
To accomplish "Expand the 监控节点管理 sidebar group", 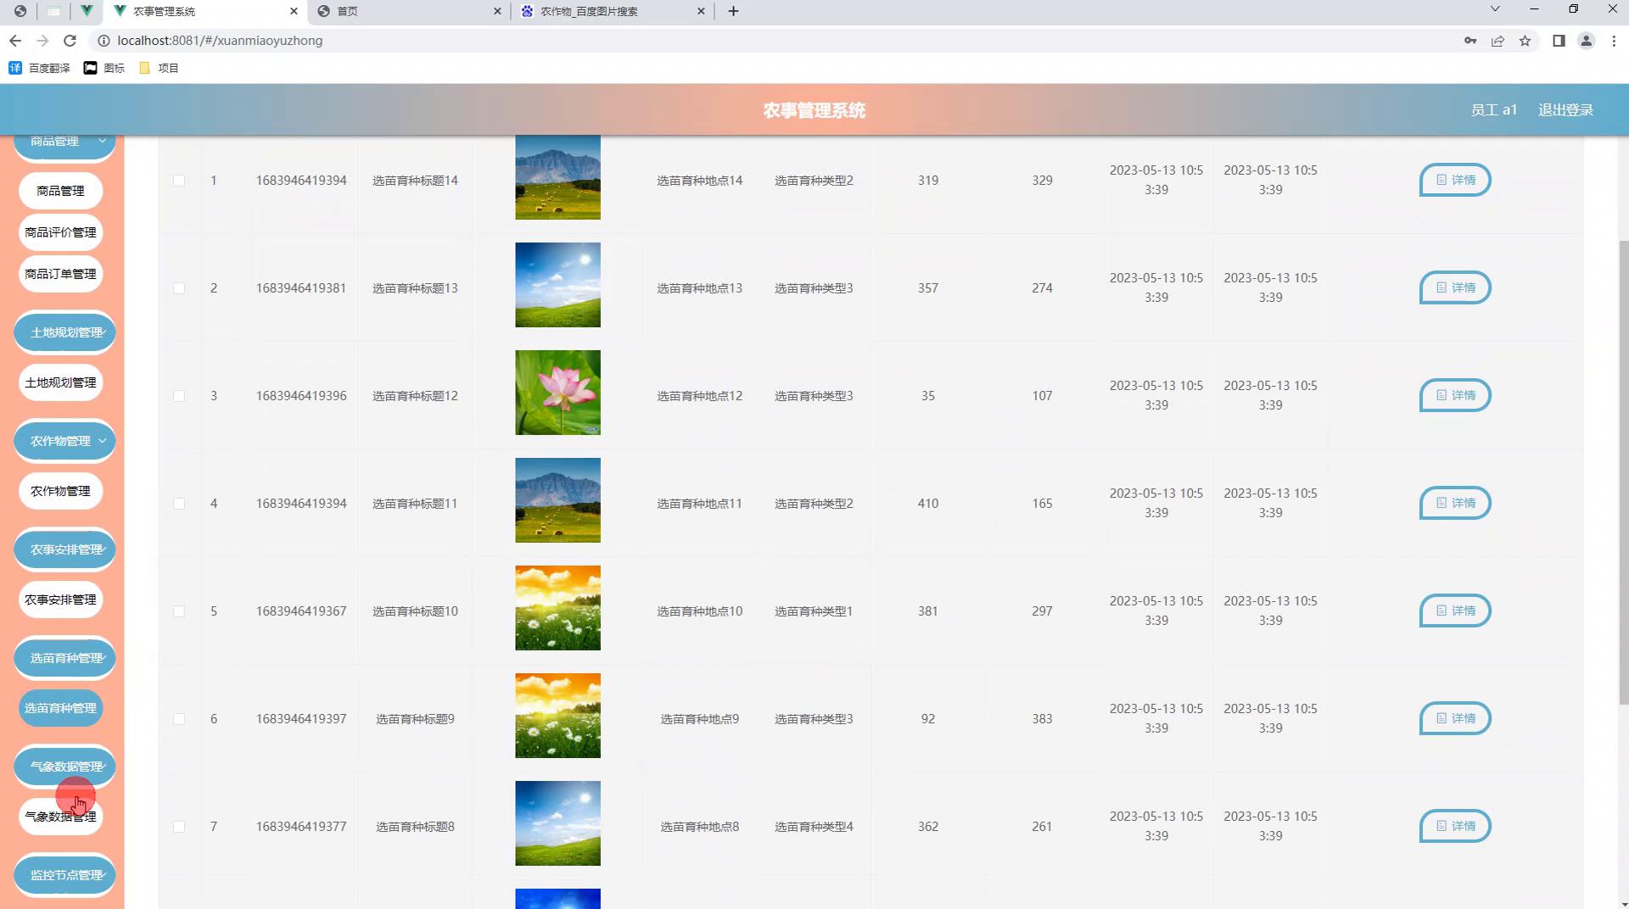I will click(64, 875).
